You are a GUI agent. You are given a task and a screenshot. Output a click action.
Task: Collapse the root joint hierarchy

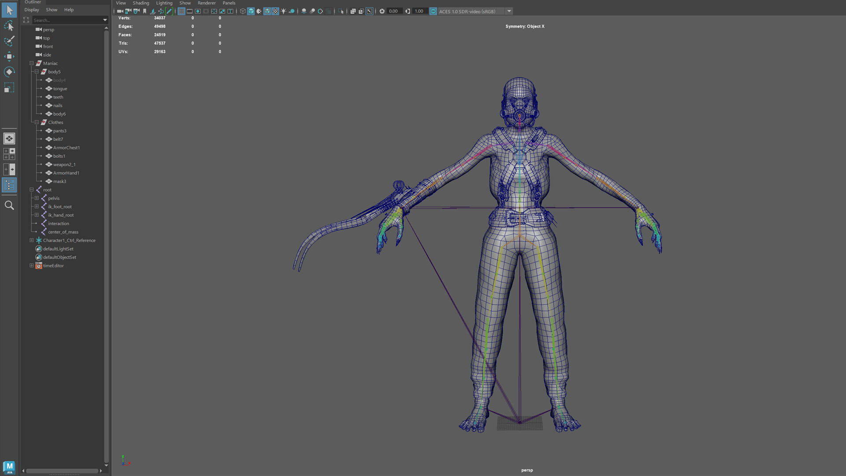click(x=32, y=190)
